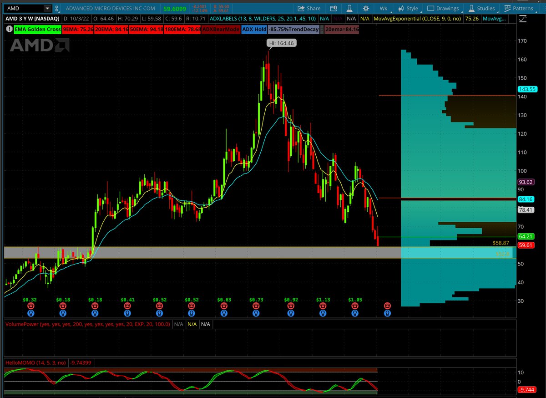This screenshot has width=546, height=398.
Task: Click the earnings phone icon under $1.13
Action: pos(323,306)
